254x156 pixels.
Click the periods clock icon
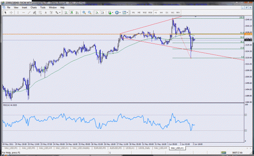tap(117, 13)
